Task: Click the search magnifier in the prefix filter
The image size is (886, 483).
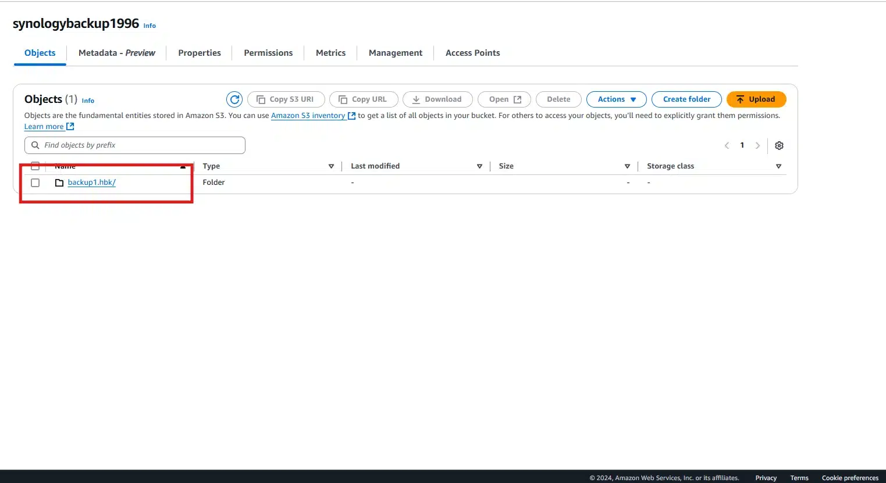Action: pyautogui.click(x=34, y=145)
